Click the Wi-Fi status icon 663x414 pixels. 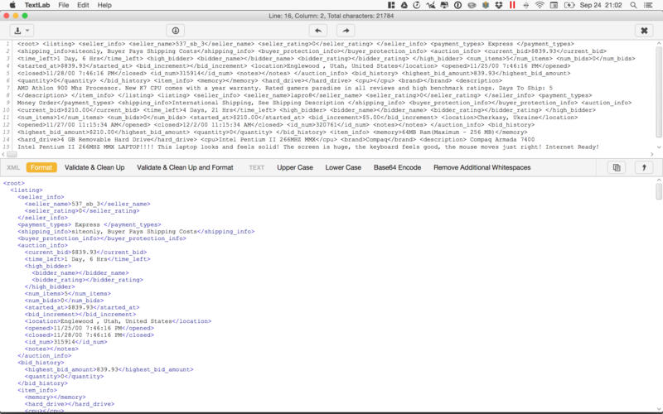click(540, 5)
